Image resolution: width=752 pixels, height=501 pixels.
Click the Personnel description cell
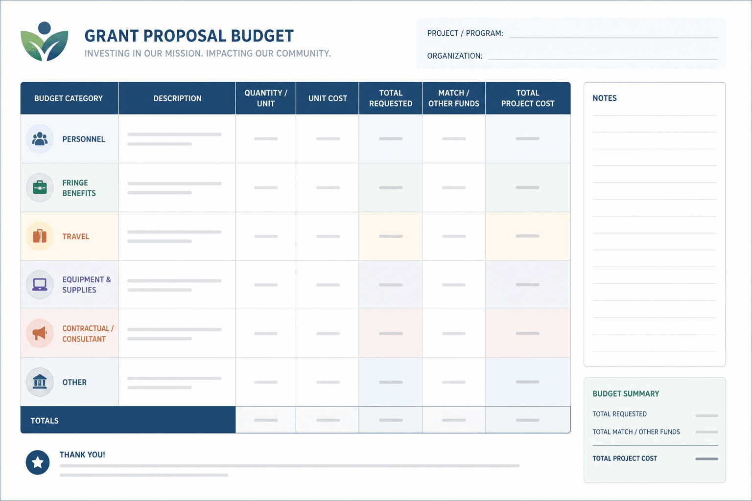point(177,139)
